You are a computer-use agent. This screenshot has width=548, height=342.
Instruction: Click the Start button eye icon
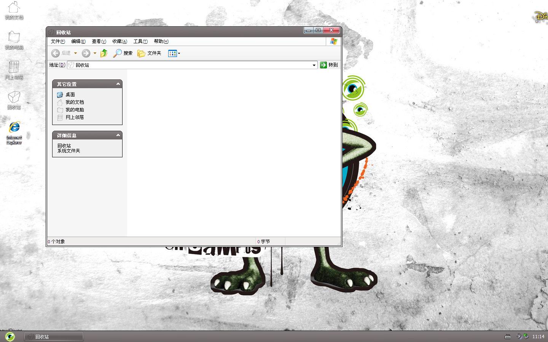pos(10,336)
